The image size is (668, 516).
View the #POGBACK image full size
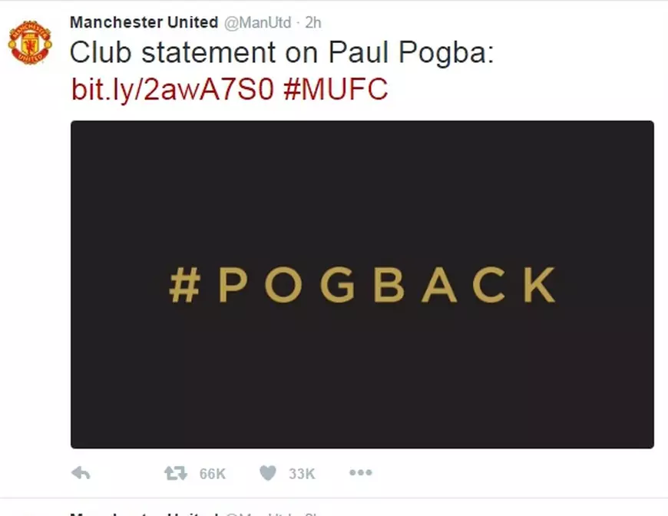pyautogui.click(x=359, y=286)
